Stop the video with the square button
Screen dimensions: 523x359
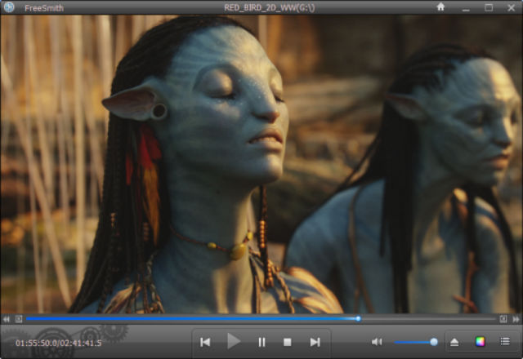pos(288,342)
